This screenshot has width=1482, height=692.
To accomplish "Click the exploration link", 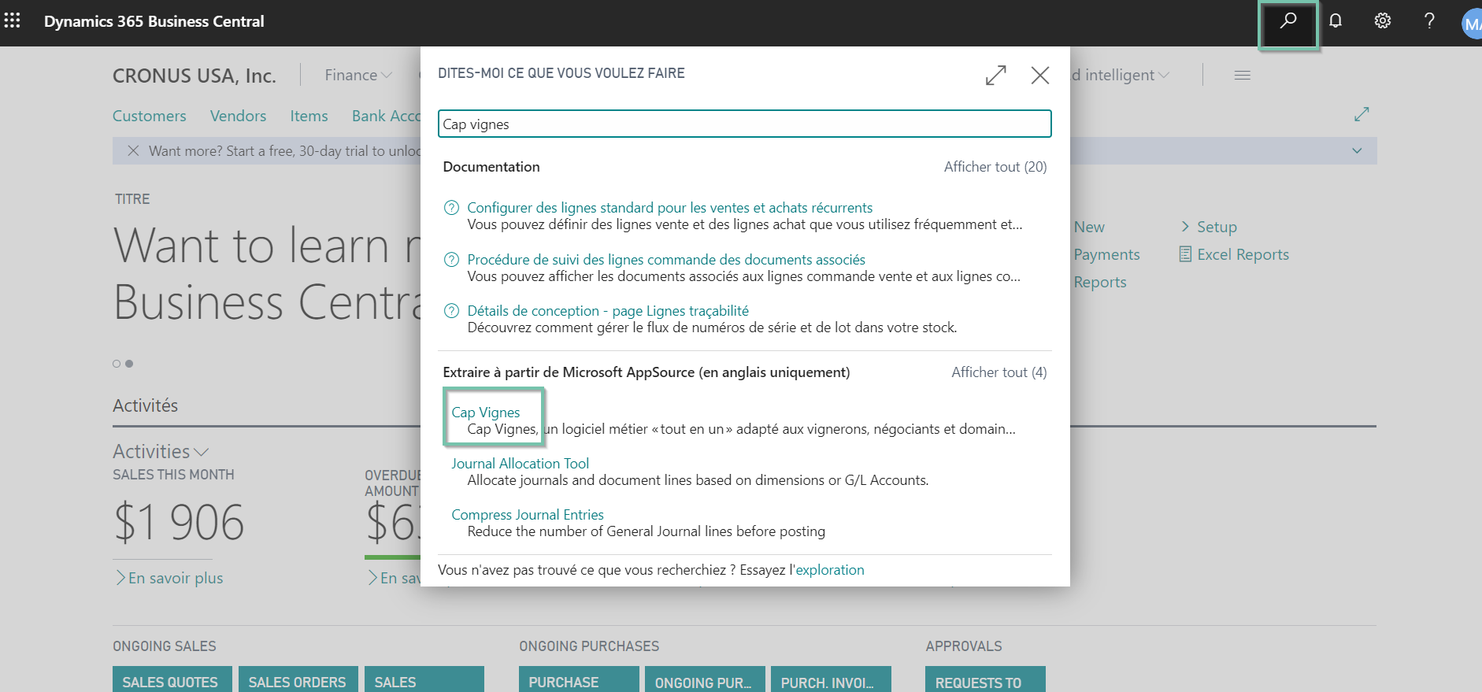I will (830, 570).
